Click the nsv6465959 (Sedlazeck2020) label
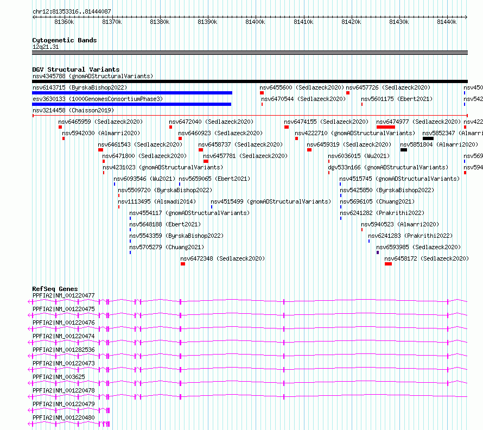 [100, 122]
